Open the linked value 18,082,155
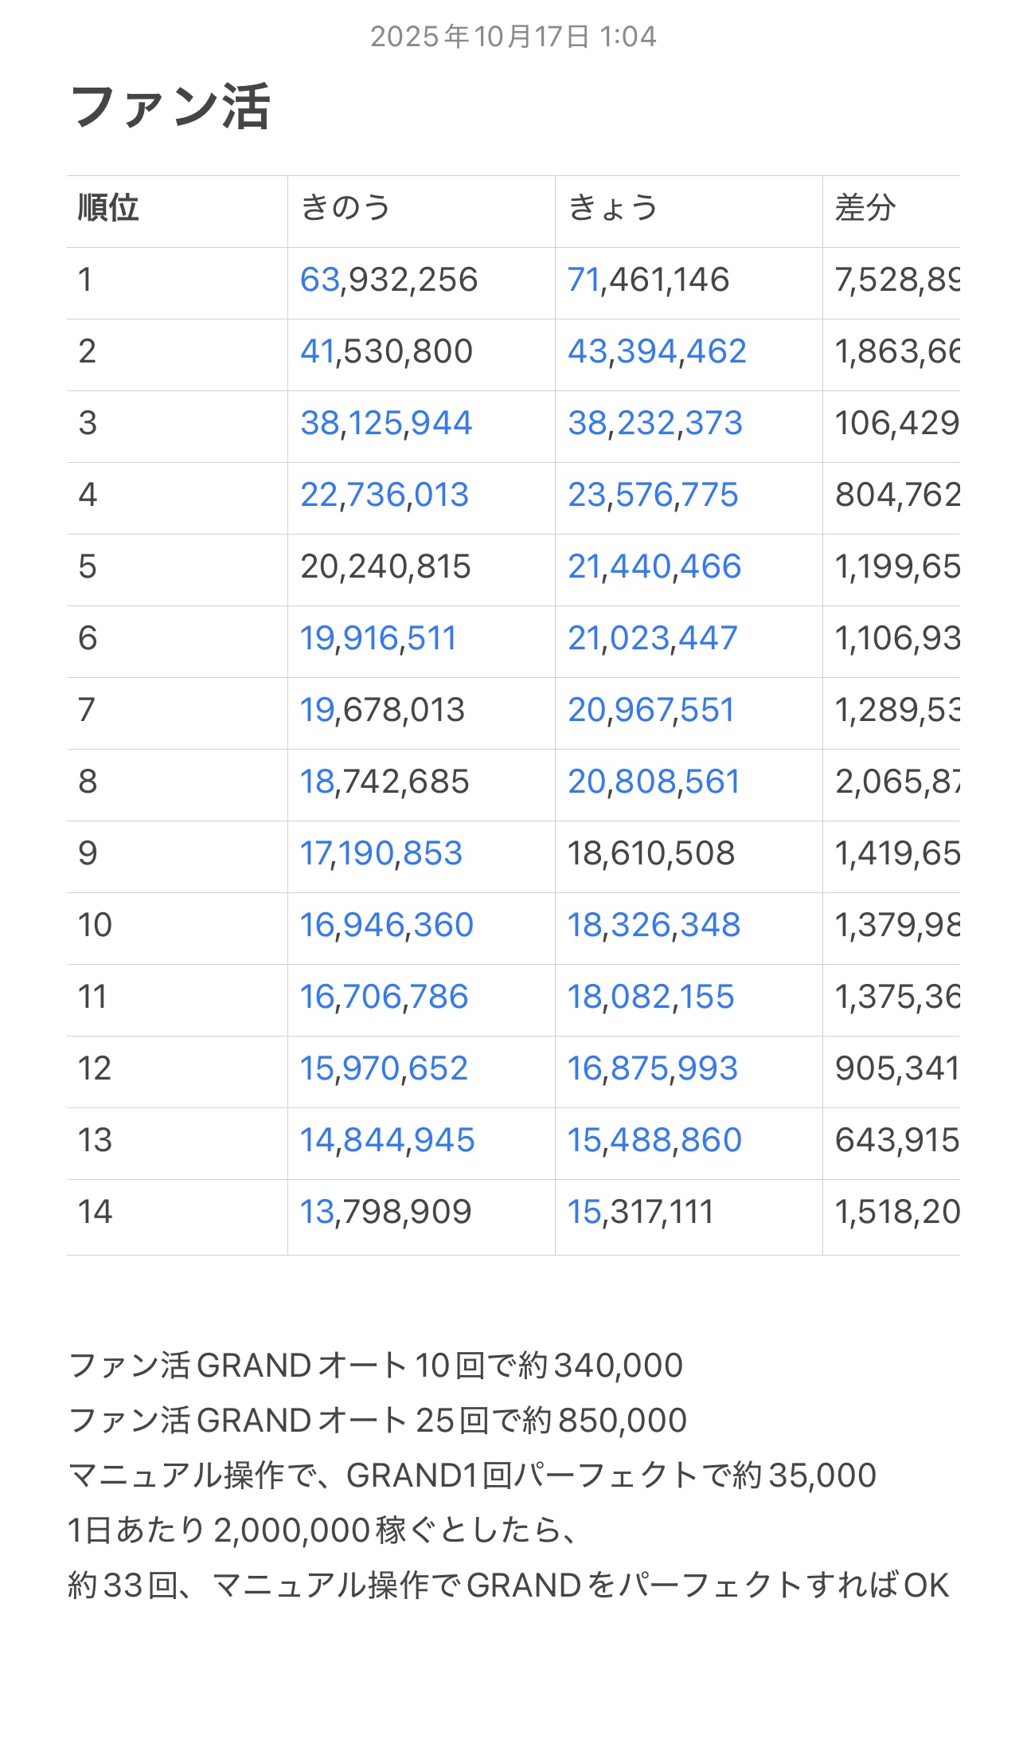 tap(650, 997)
